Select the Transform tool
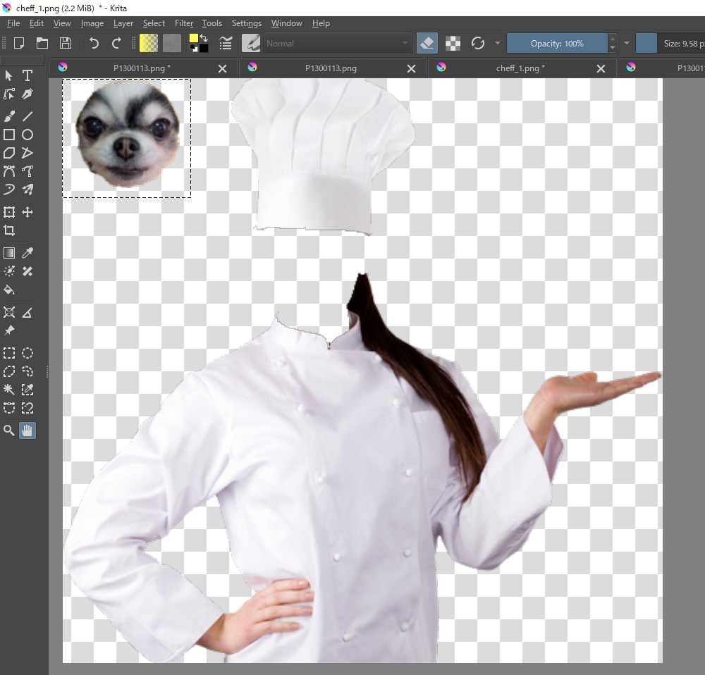 pos(9,212)
